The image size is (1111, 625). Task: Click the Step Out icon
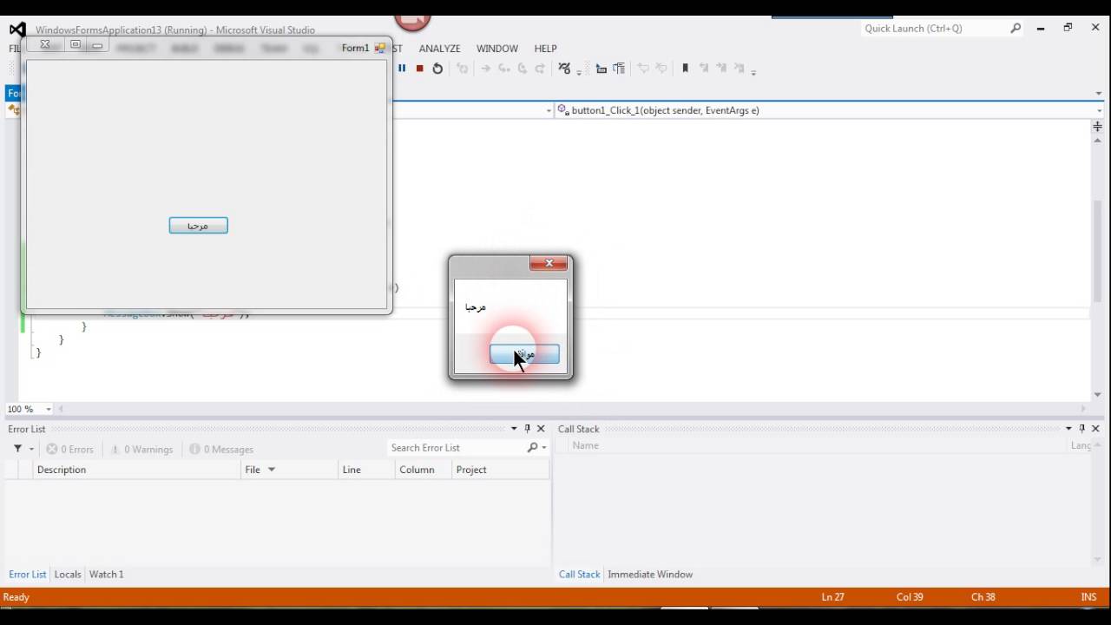pos(540,69)
